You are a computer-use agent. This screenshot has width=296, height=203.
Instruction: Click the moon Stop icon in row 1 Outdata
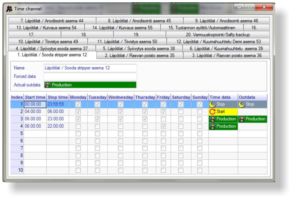[242, 105]
